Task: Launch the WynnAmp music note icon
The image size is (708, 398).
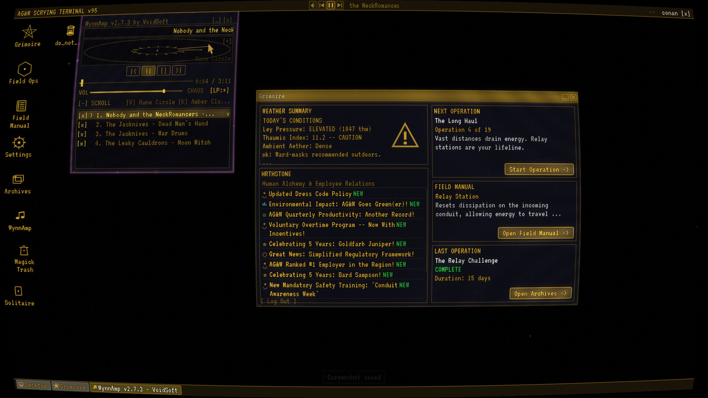Action: click(x=20, y=221)
